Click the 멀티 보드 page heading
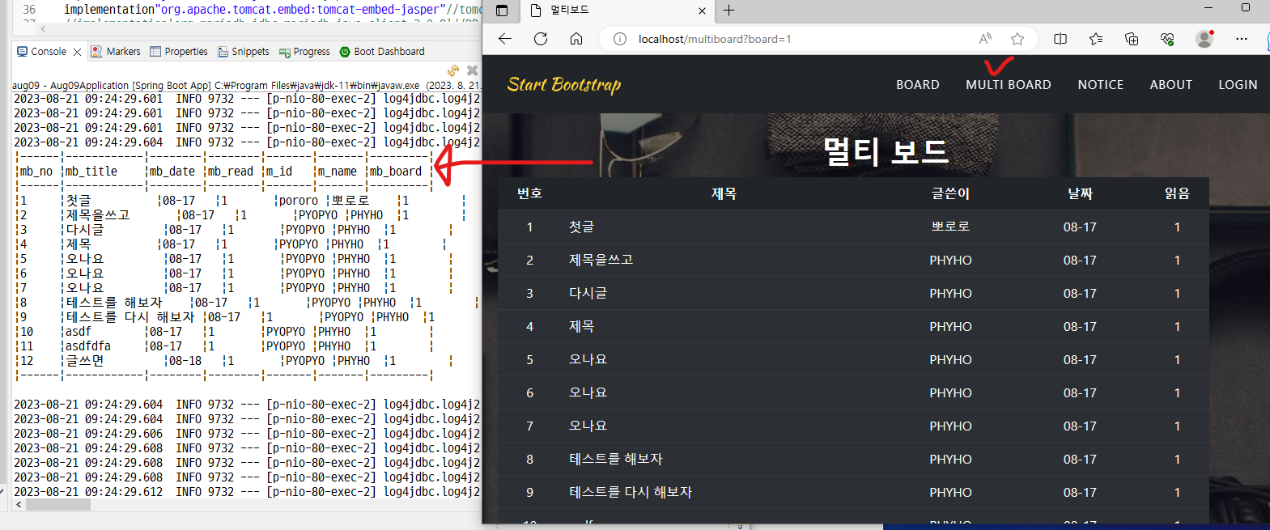Viewport: 1270px width, 530px height. coord(886,151)
